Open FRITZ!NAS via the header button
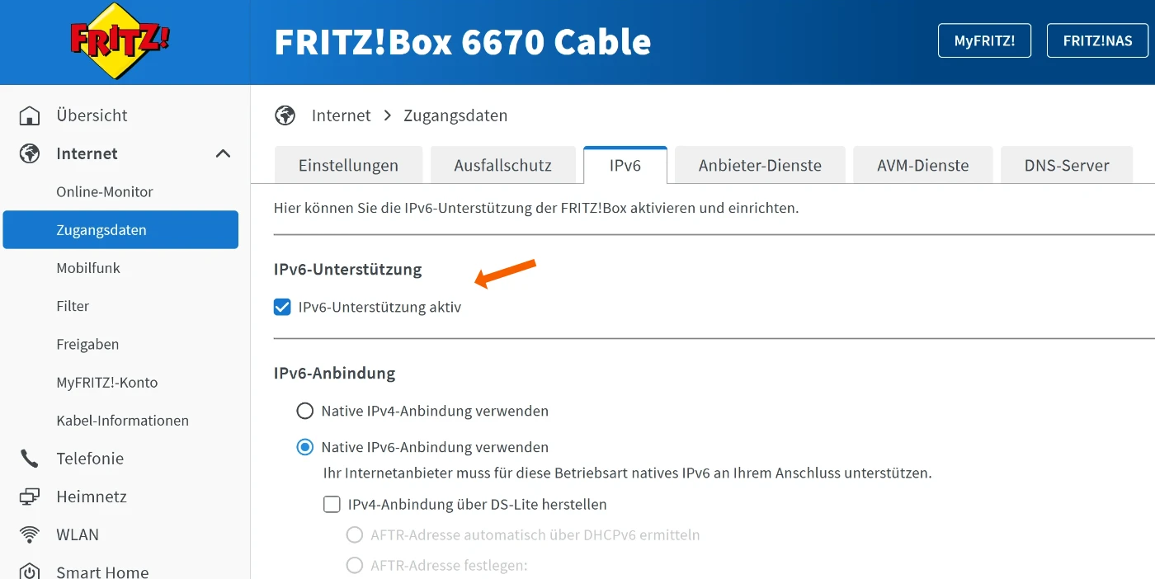This screenshot has width=1155, height=579. [1097, 40]
